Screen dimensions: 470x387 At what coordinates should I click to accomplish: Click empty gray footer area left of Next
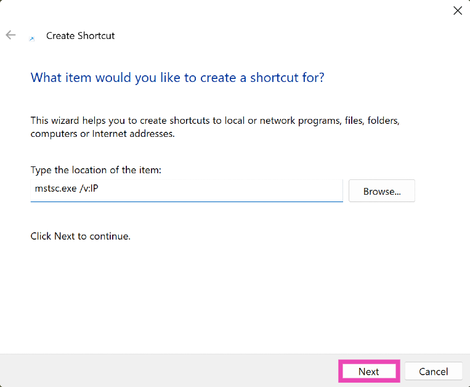[166, 371]
